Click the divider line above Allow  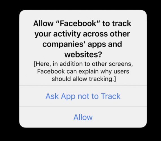pyautogui.click(x=83, y=107)
